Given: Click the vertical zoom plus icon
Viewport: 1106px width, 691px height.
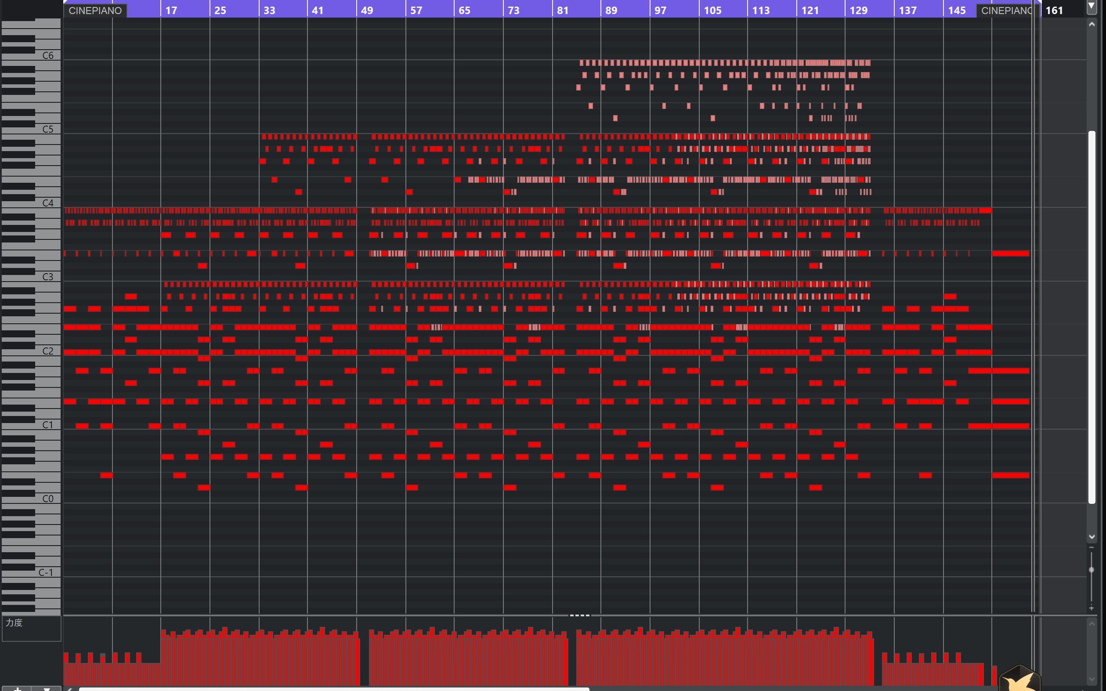Looking at the screenshot, I should [1092, 608].
